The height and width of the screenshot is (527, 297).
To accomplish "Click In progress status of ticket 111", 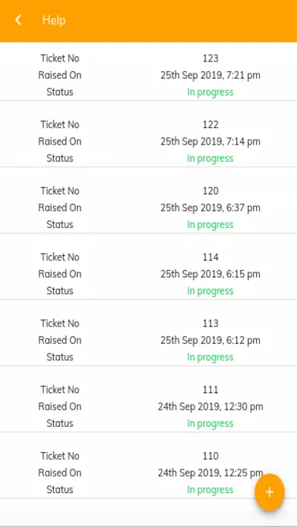I will pyautogui.click(x=210, y=423).
